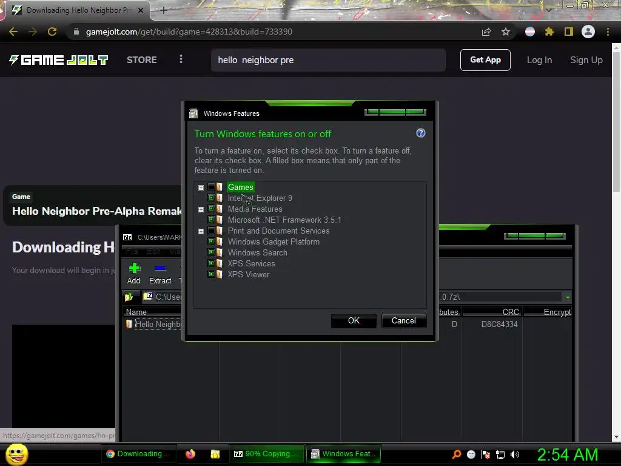The height and width of the screenshot is (466, 621).
Task: Click the Log In link
Action: [x=539, y=60]
